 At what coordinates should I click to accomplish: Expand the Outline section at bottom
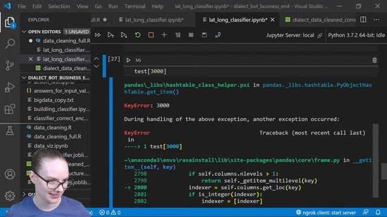pos(24,194)
